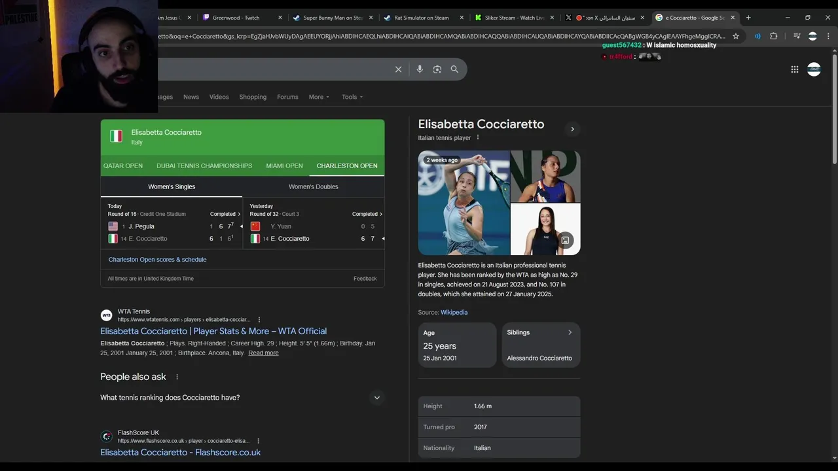Open Elisabetta Cocciaretto Flashscore.co.uk link
This screenshot has height=471, width=838.
coord(180,453)
